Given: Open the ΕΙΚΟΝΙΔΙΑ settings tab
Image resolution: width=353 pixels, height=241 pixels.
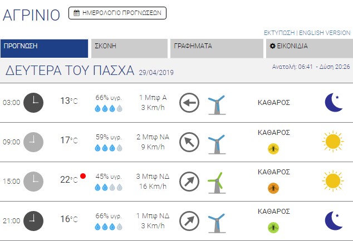Looking at the screenshot, I should tap(309, 48).
